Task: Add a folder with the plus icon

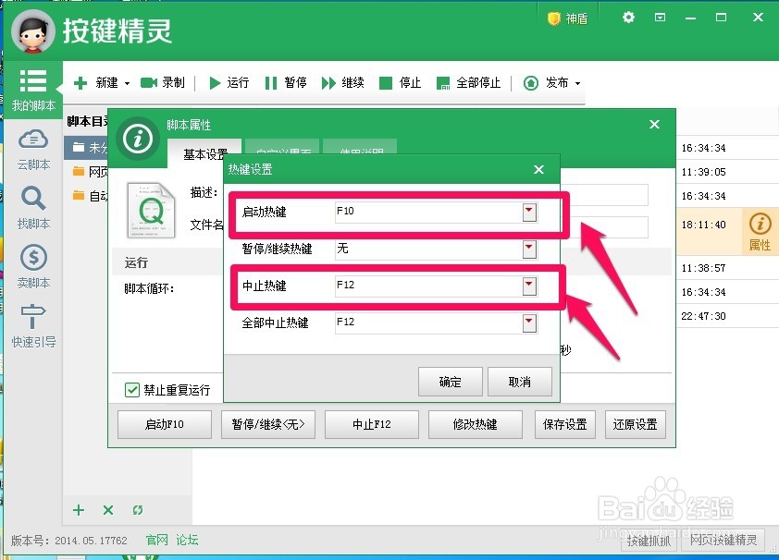Action: tap(79, 510)
